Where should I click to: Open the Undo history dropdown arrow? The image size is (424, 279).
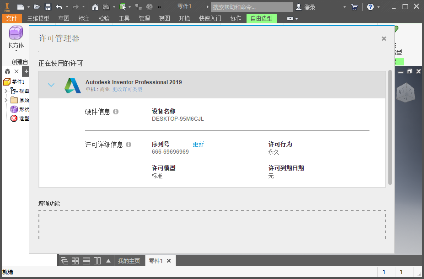click(x=67, y=7)
